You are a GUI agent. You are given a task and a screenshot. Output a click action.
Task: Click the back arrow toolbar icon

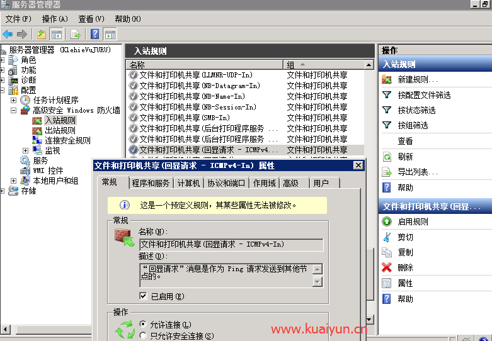(x=8, y=34)
